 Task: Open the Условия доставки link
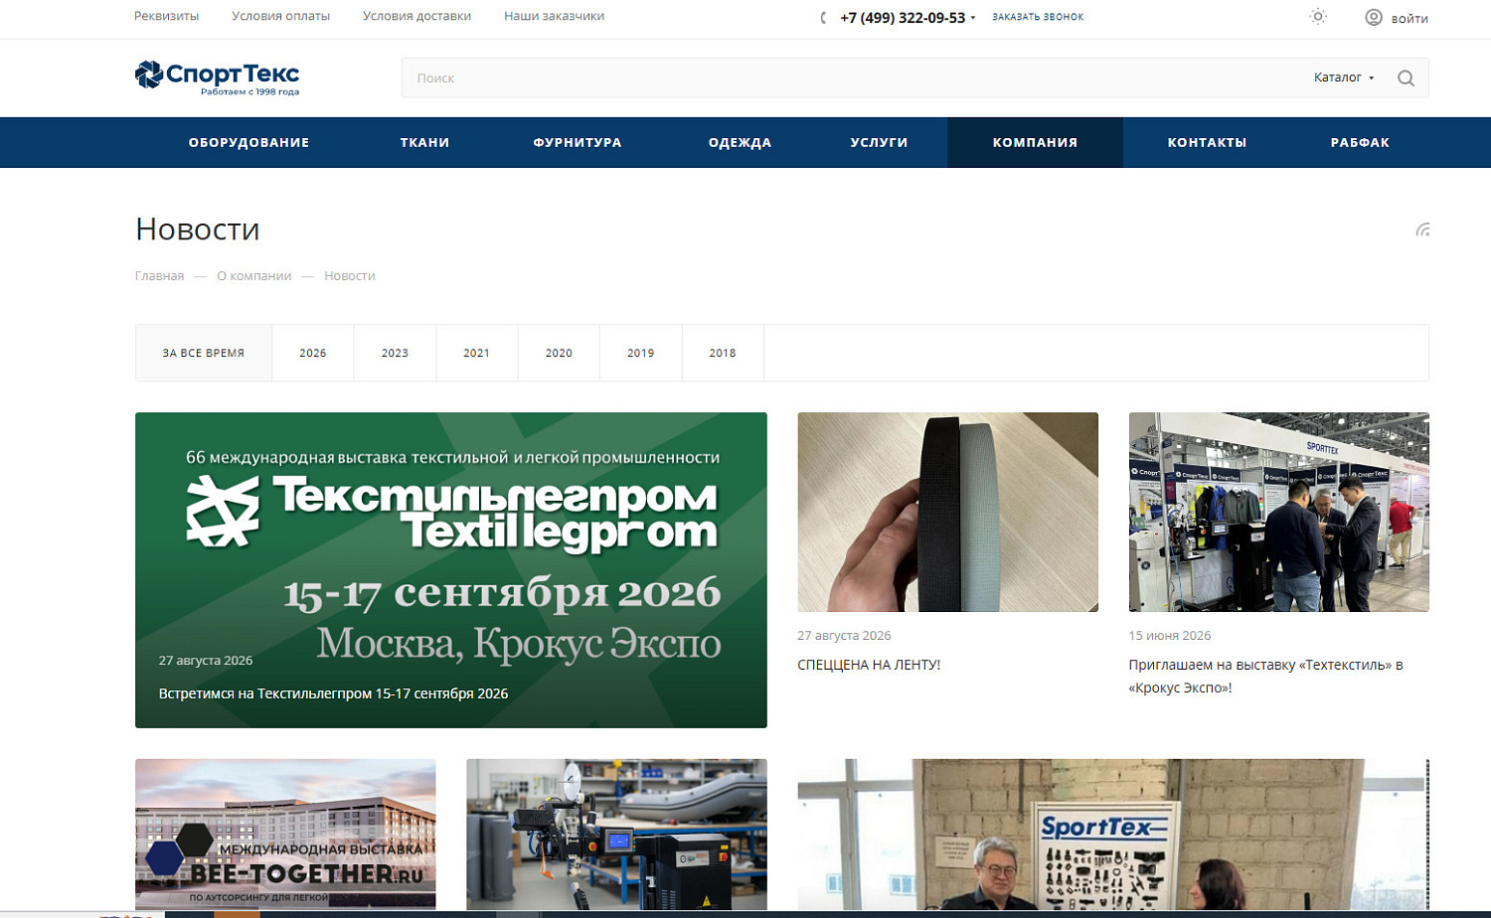416,16
